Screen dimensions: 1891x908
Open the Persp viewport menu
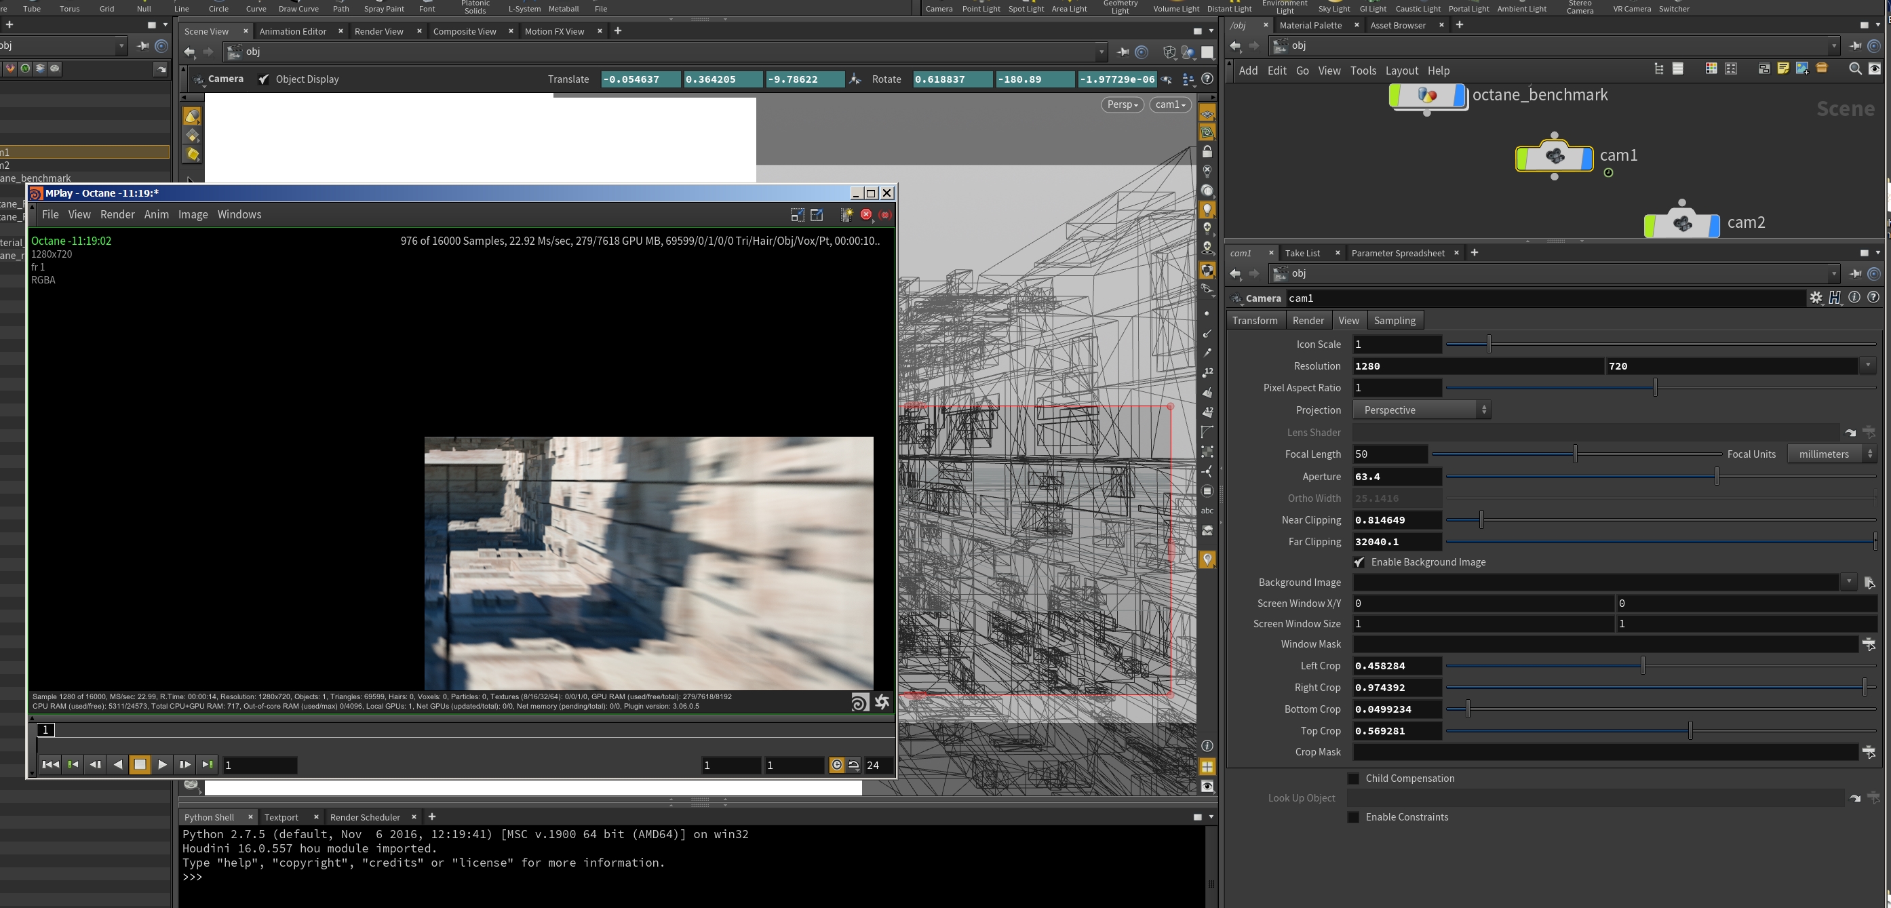(x=1122, y=104)
